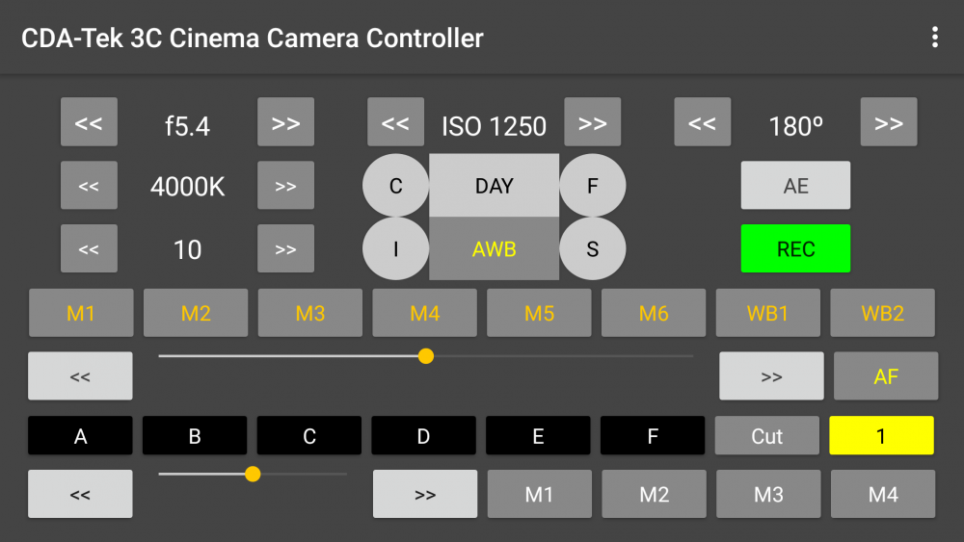
Task: Select camera D black button
Action: tap(423, 436)
